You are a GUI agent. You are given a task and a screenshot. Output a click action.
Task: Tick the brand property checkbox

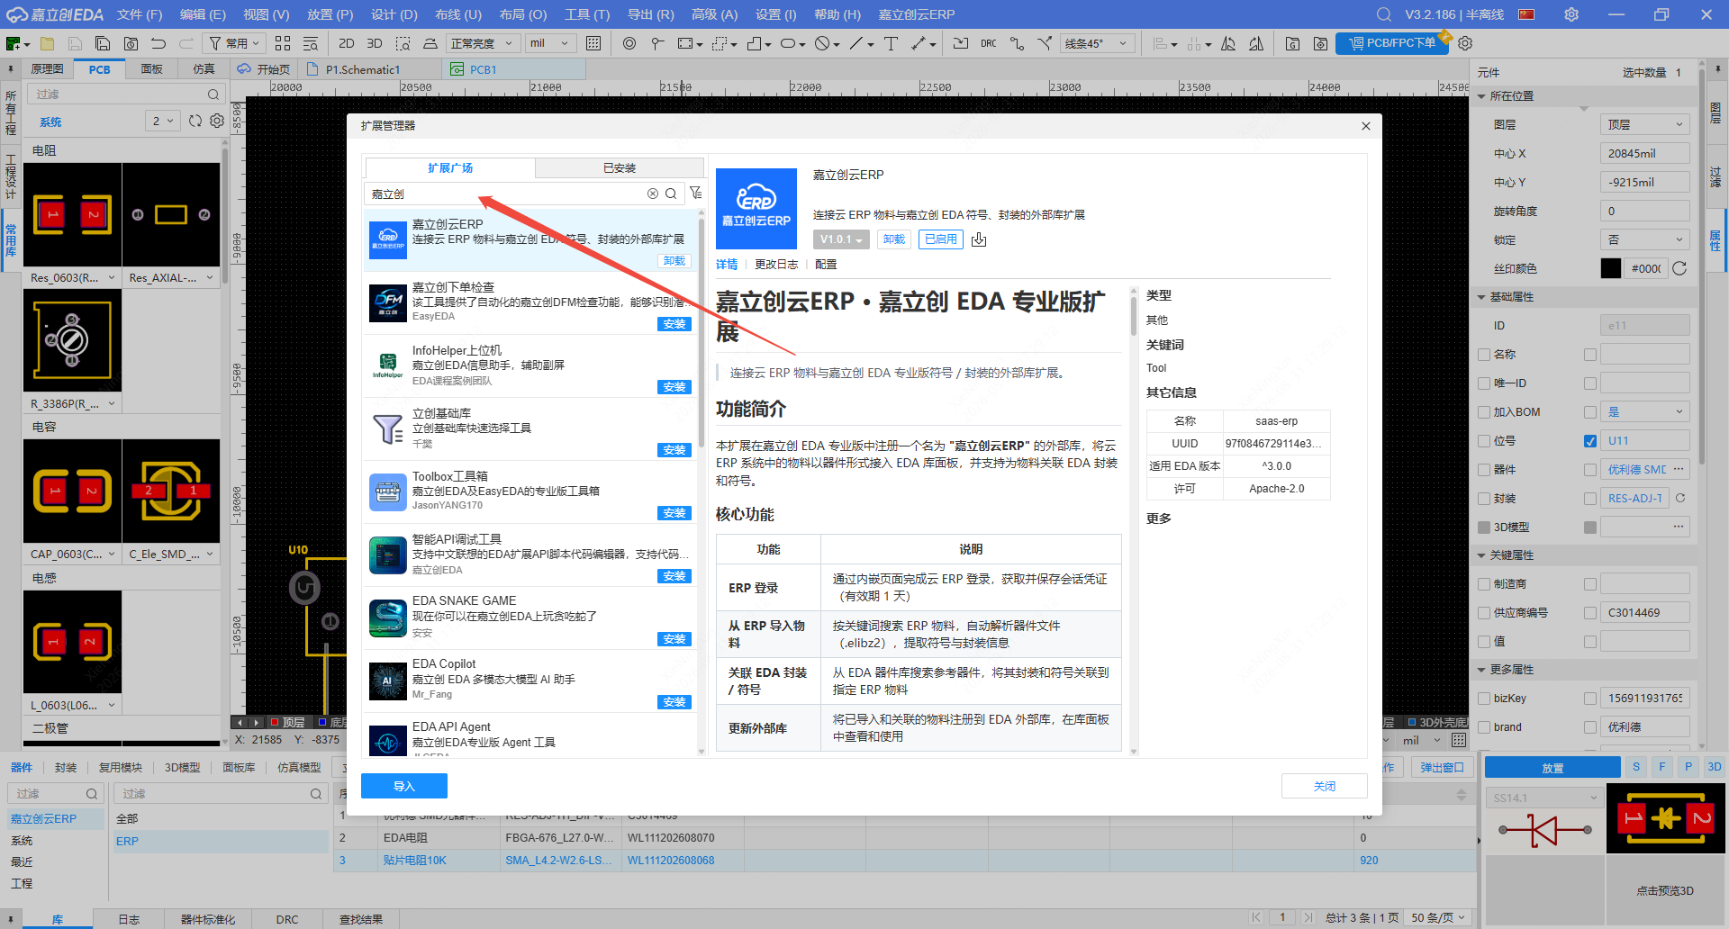[x=1484, y=727]
